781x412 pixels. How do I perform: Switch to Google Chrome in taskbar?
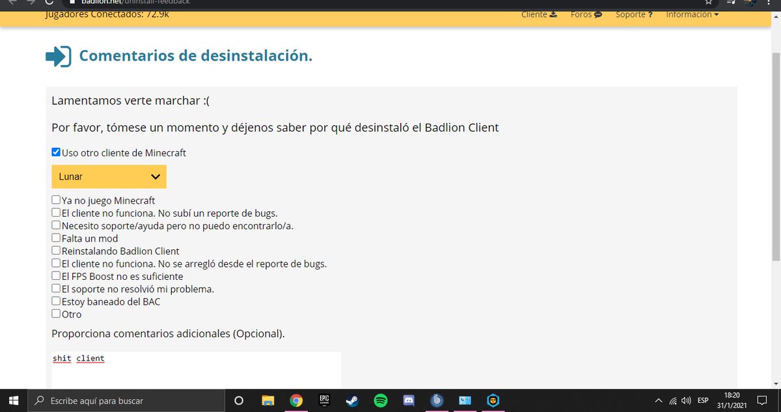point(296,400)
